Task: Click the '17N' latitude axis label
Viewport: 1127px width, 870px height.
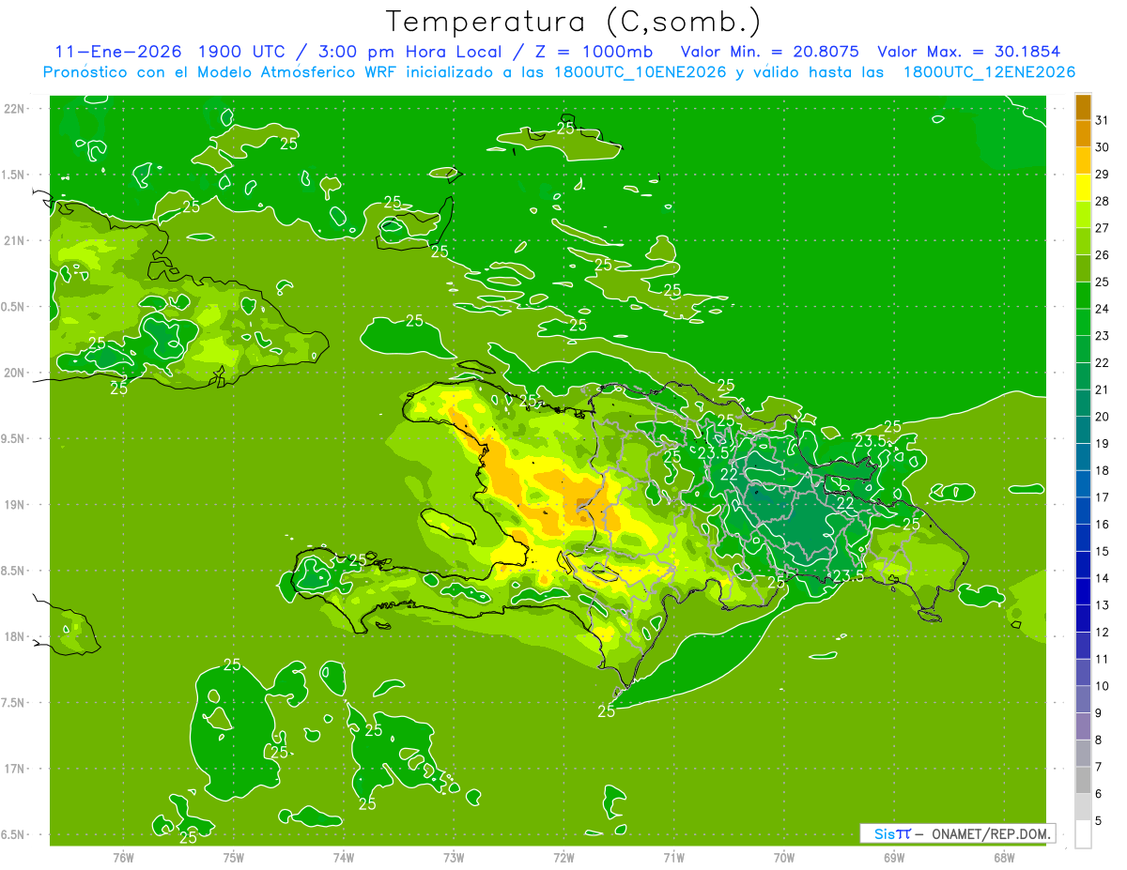Action: 15,770
